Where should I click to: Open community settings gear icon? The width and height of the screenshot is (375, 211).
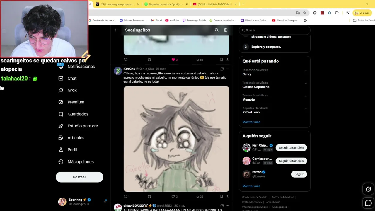pyautogui.click(x=226, y=30)
